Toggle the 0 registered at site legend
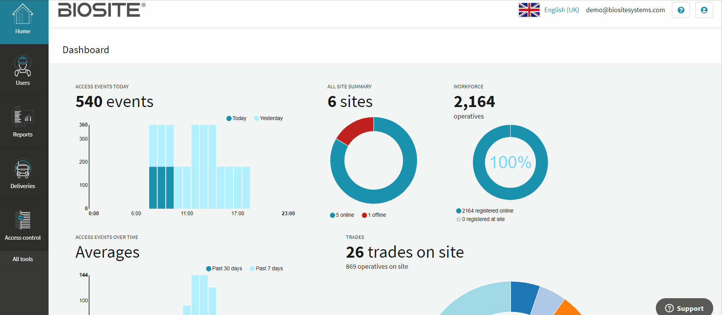Viewport: 722px width, 315px height. point(480,219)
